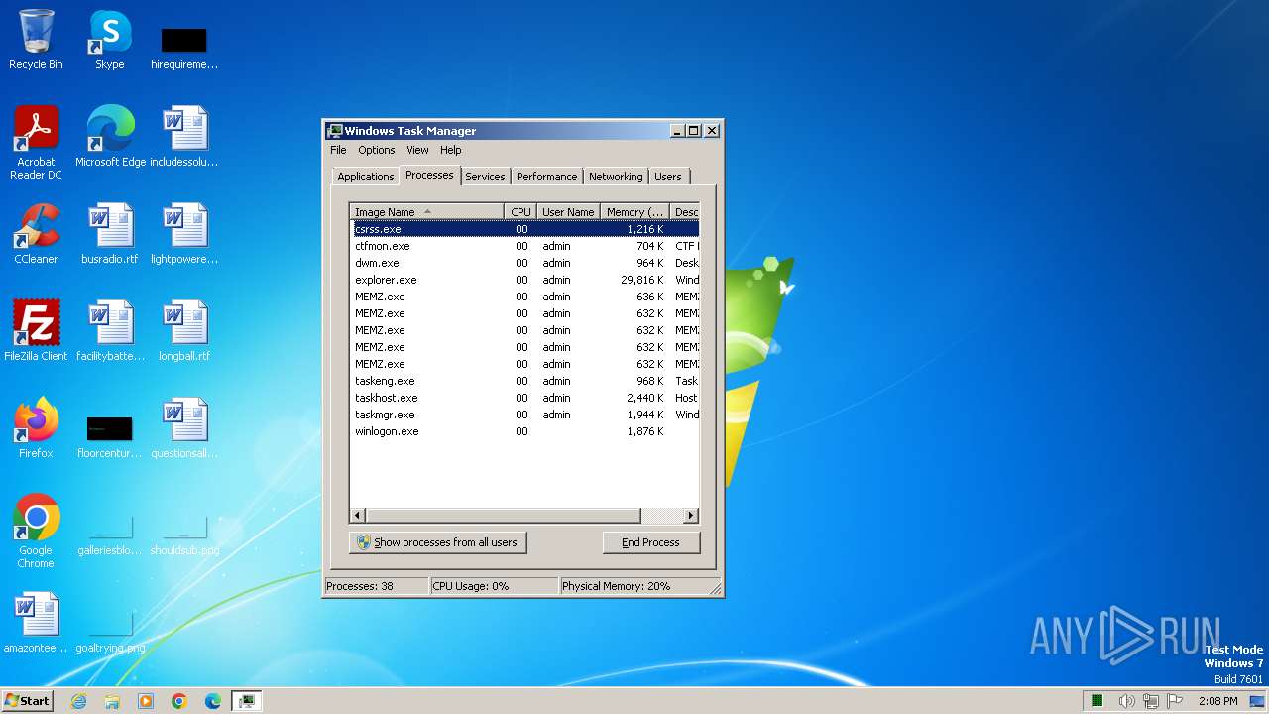Open Internet Explorer from taskbar
The height and width of the screenshot is (714, 1269).
pos(78,701)
